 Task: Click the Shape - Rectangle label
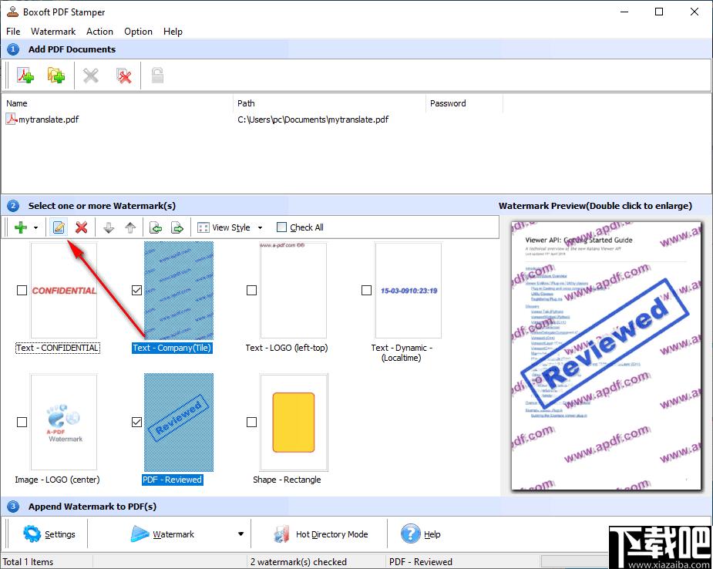click(287, 480)
